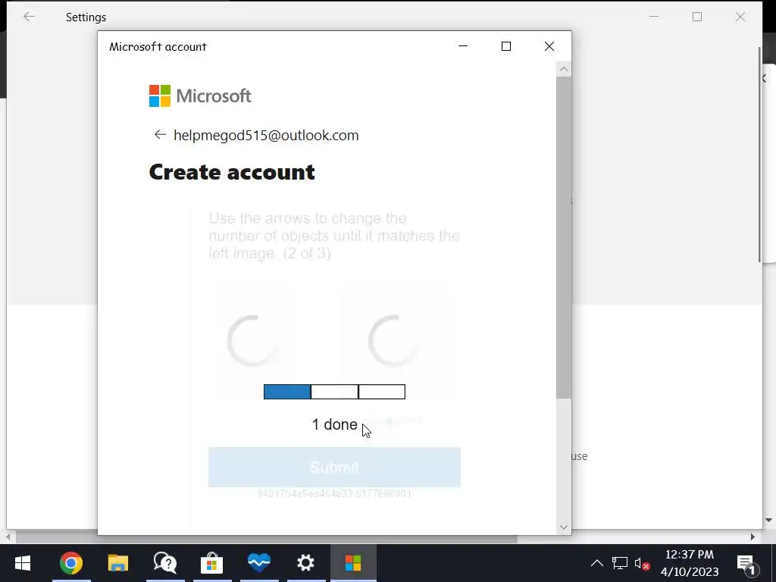776x582 pixels.
Task: Open File Explorer from the taskbar
Action: (117, 563)
